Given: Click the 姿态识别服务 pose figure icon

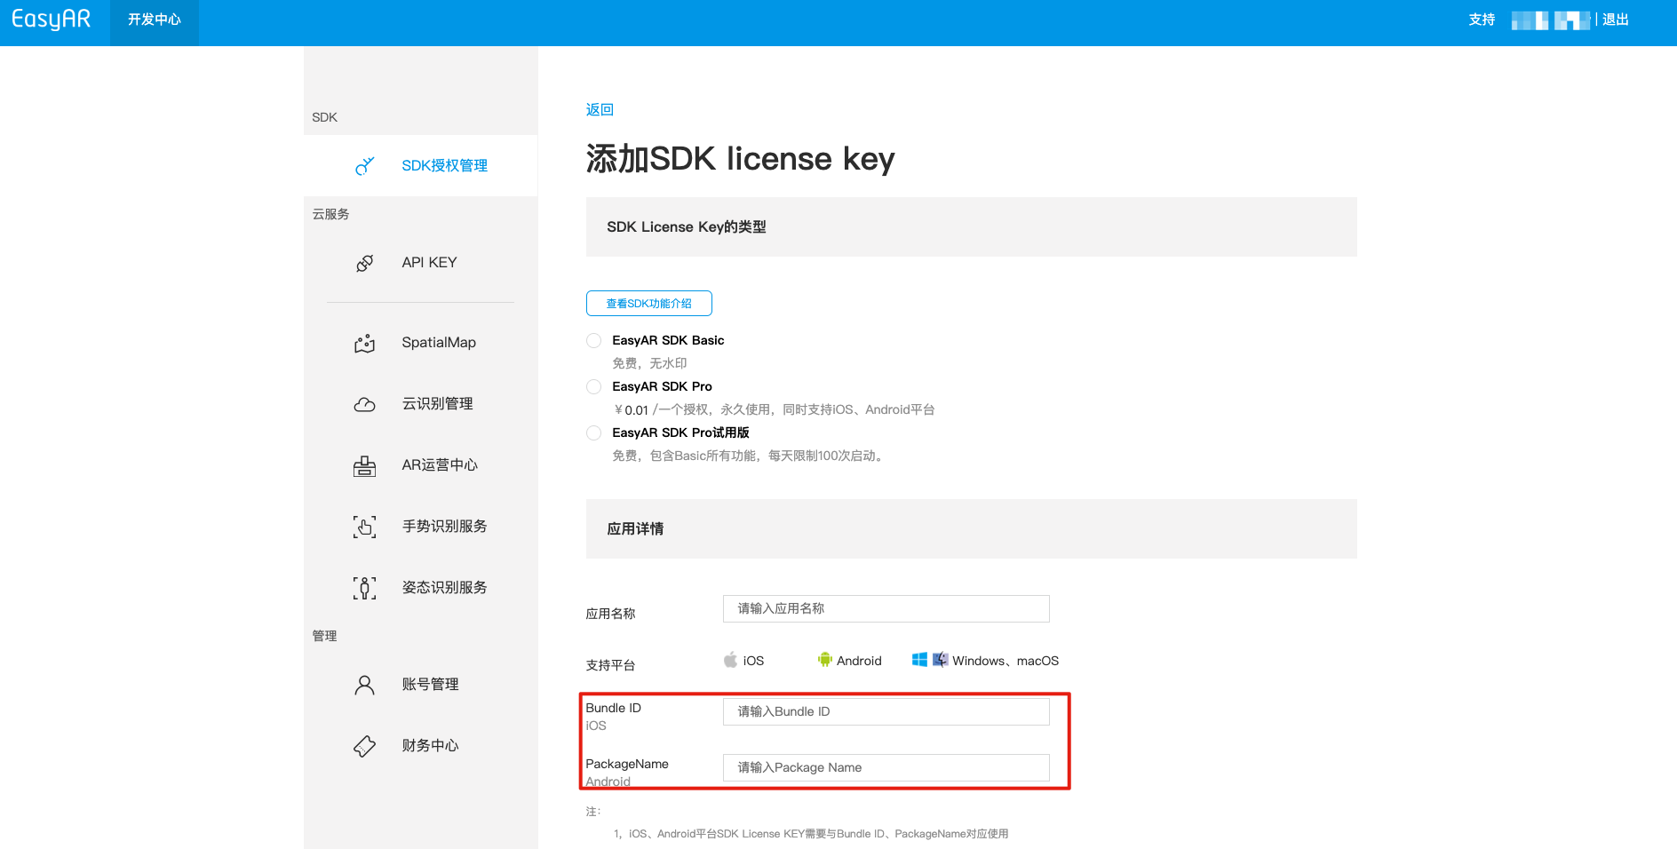Looking at the screenshot, I should 364,587.
